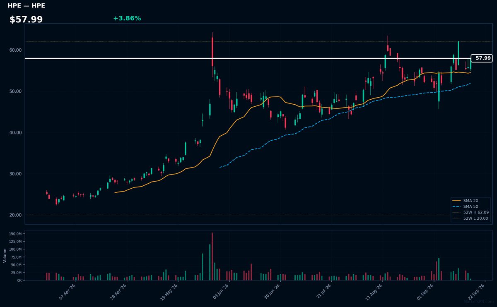The image size is (497, 307).
Task: Click the 100.0M volume axis label
Action: [x=15, y=249]
